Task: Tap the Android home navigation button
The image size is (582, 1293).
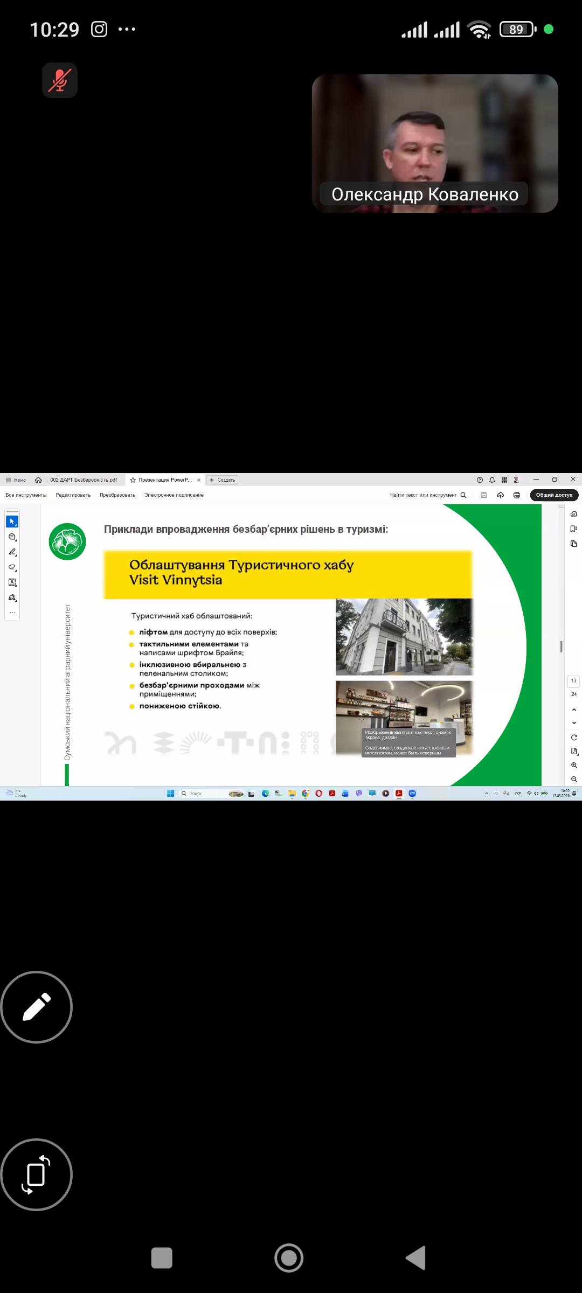Action: pyautogui.click(x=289, y=1258)
